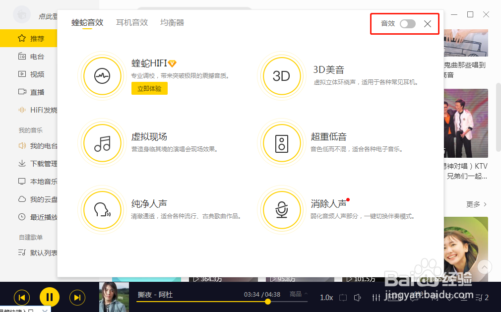Switch to the 蝰蛇音效 tab

(x=87, y=23)
